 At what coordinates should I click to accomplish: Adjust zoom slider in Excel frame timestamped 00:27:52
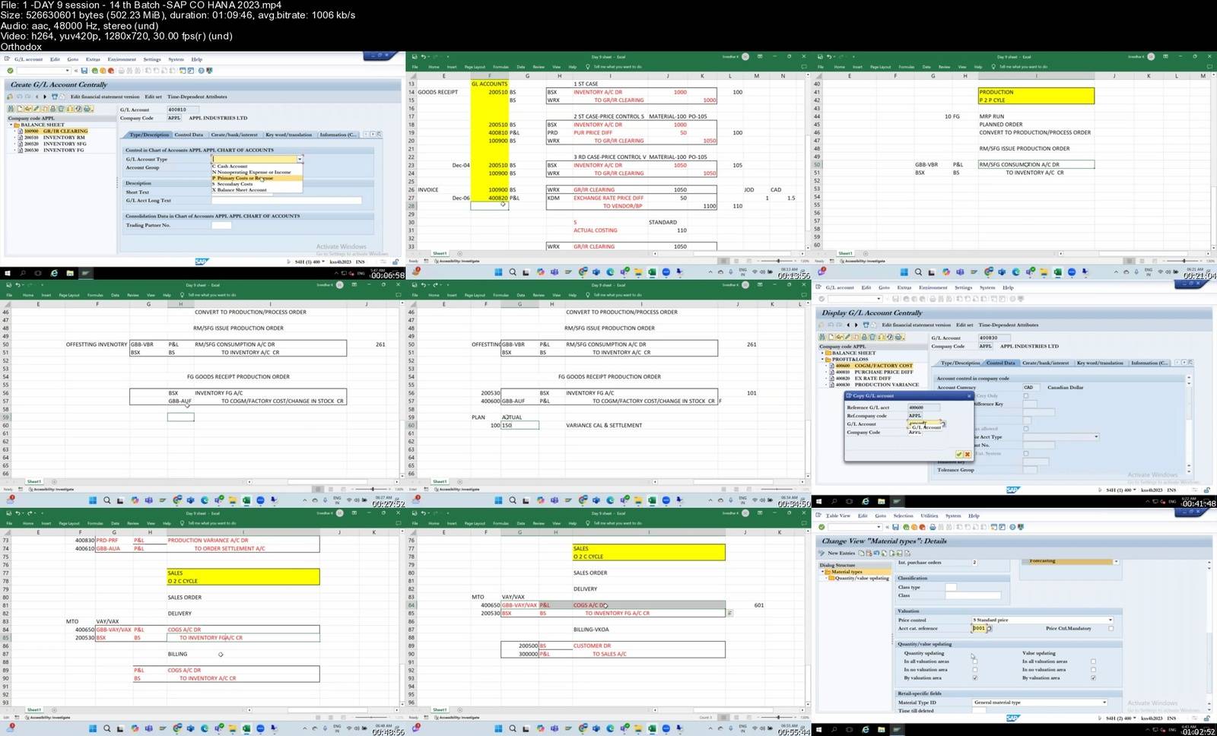(x=373, y=489)
